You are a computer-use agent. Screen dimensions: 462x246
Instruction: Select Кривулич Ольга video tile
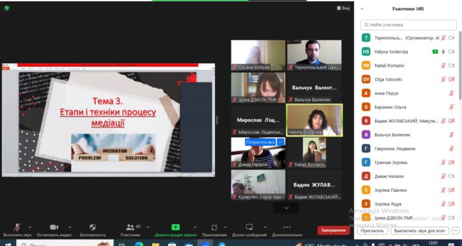coord(258,184)
